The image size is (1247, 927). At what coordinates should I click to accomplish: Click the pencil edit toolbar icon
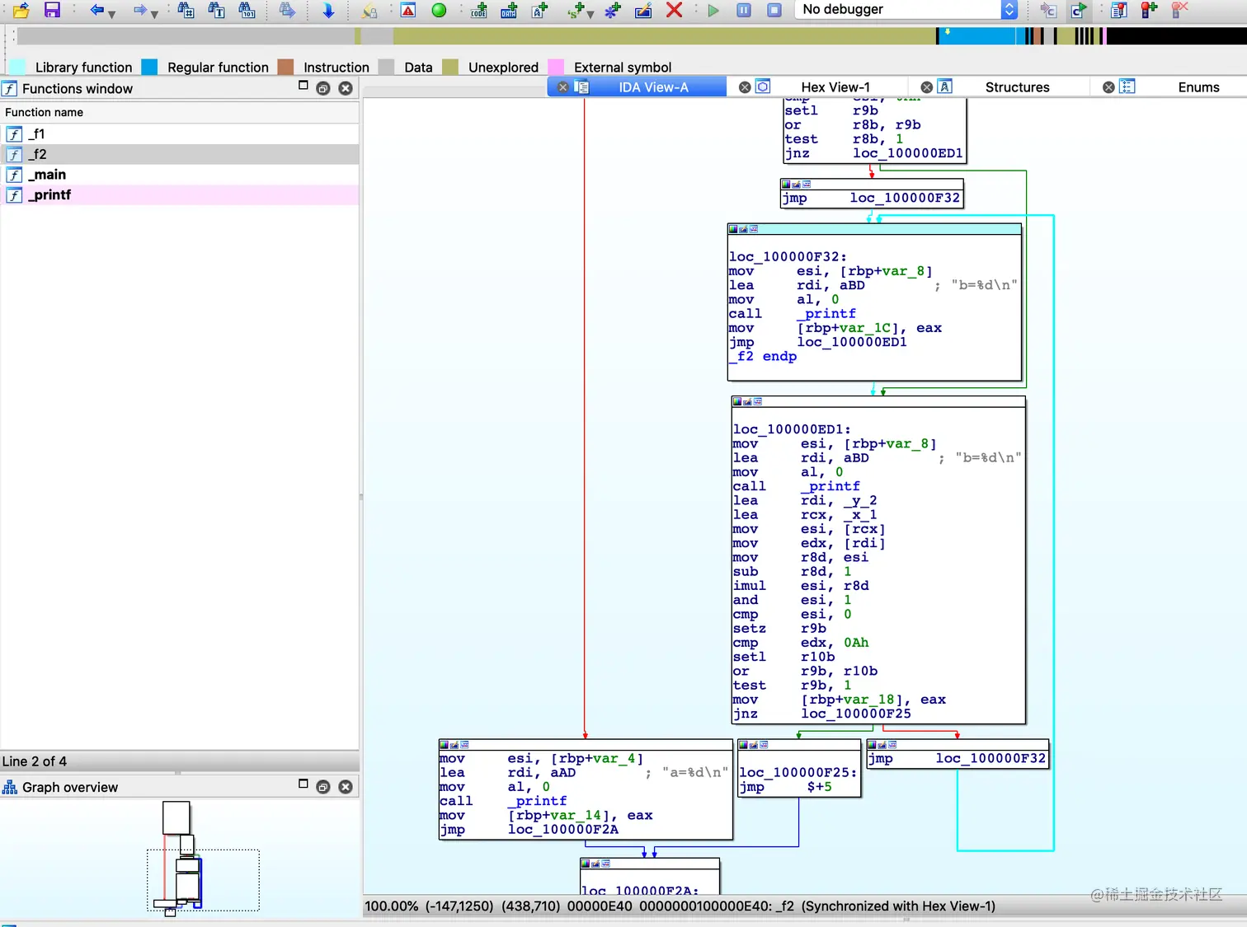click(643, 10)
